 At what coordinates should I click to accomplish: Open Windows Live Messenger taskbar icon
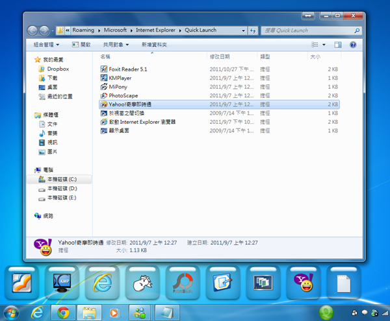click(140, 313)
